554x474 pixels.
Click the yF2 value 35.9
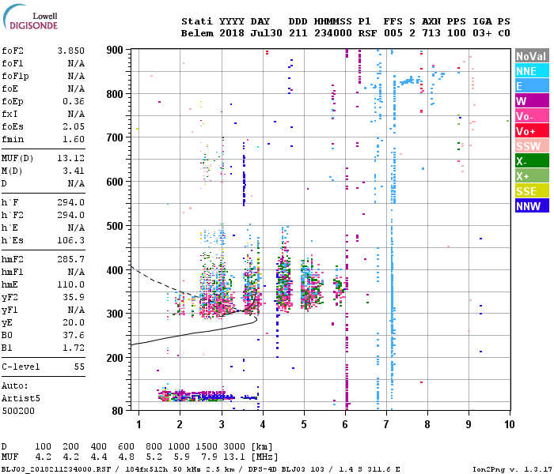pyautogui.click(x=74, y=297)
